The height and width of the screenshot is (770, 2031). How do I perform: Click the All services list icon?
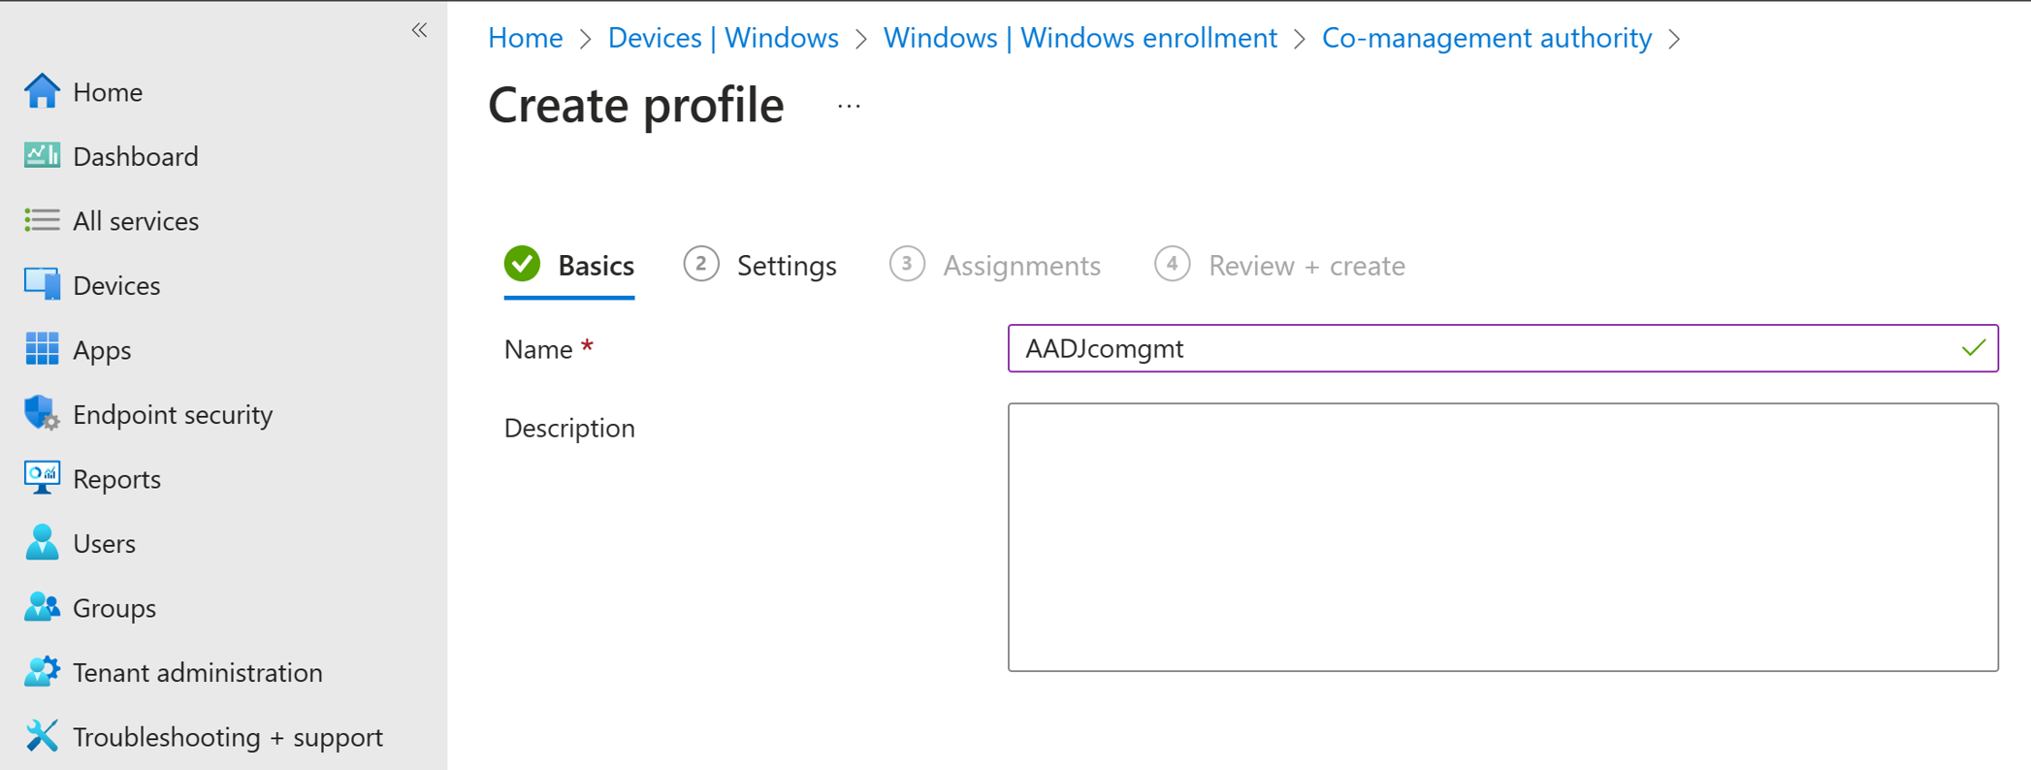point(42,220)
